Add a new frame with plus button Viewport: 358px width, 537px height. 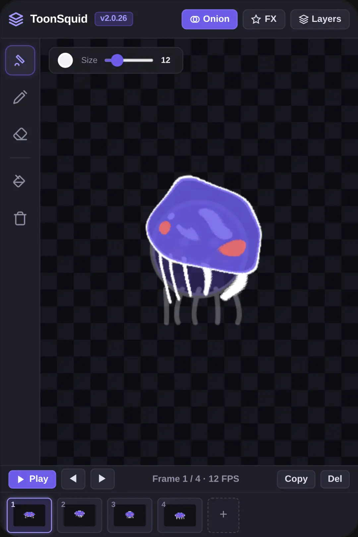tap(223, 515)
